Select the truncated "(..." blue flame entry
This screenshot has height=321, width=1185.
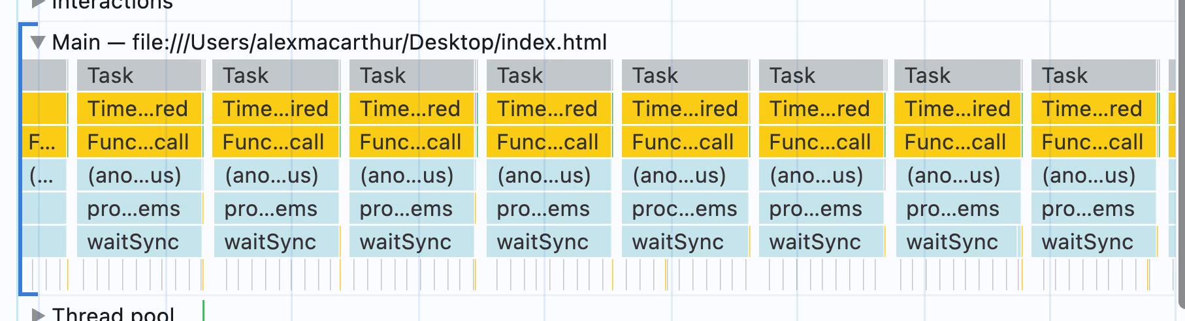44,176
